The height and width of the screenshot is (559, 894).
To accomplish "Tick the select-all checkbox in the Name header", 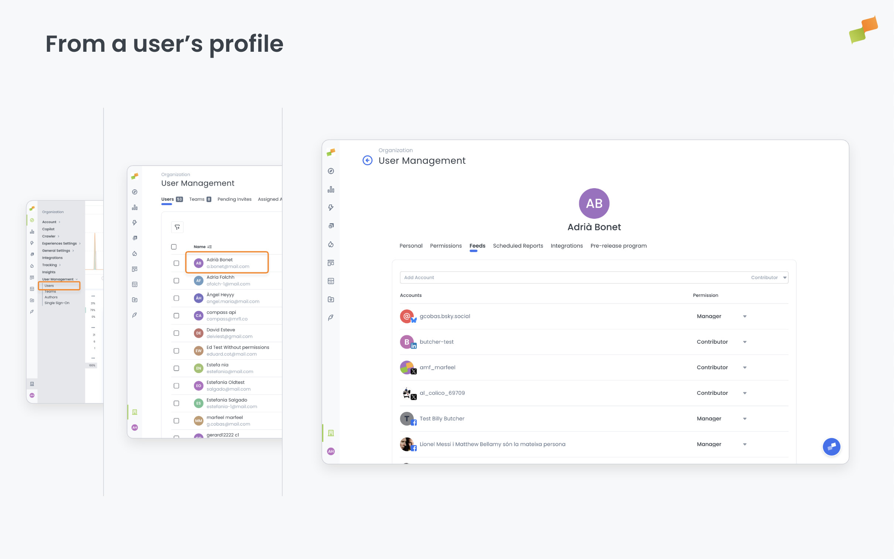I will pos(174,246).
